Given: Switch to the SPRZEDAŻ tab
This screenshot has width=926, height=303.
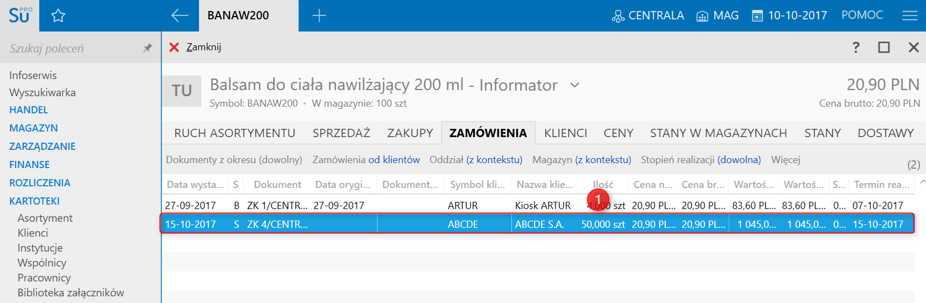Looking at the screenshot, I should pyautogui.click(x=341, y=133).
